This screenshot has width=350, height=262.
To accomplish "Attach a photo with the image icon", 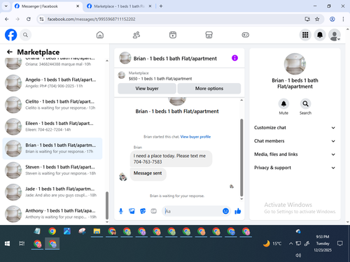I will [132, 211].
